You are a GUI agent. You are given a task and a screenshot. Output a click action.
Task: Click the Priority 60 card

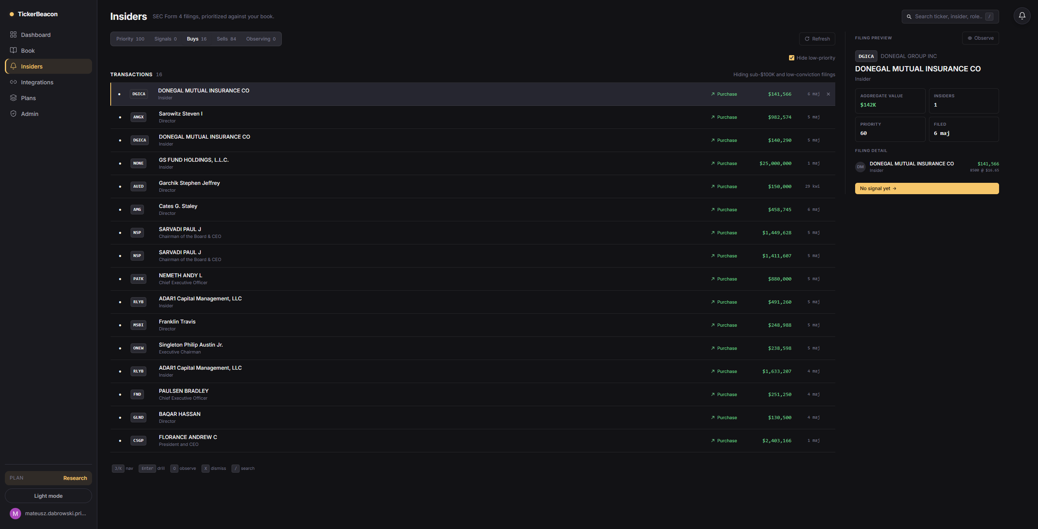pyautogui.click(x=890, y=129)
